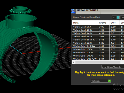124x93 pixels.
Task: Click the large ring bezel in the viewport
Action: [21, 21]
